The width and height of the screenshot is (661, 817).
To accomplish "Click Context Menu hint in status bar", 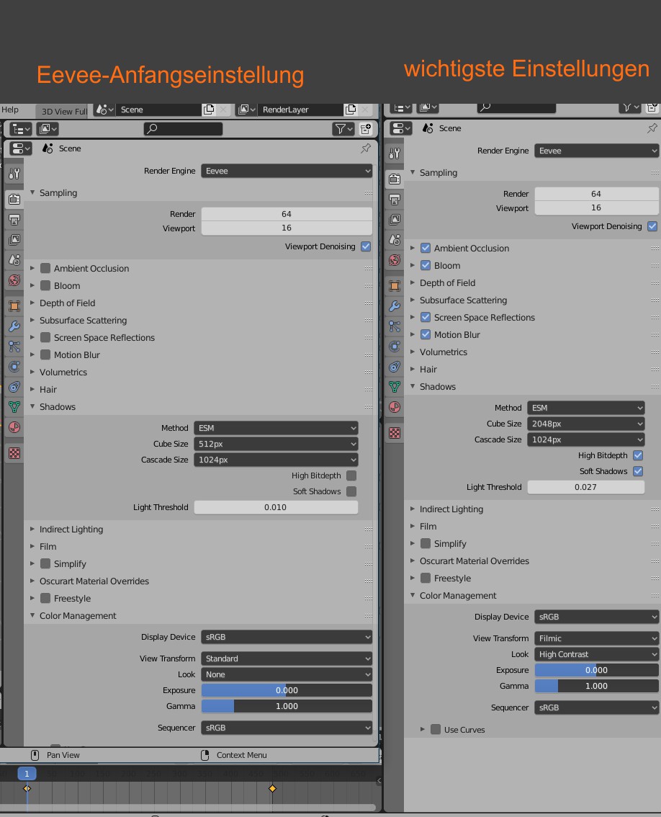I will 234,755.
